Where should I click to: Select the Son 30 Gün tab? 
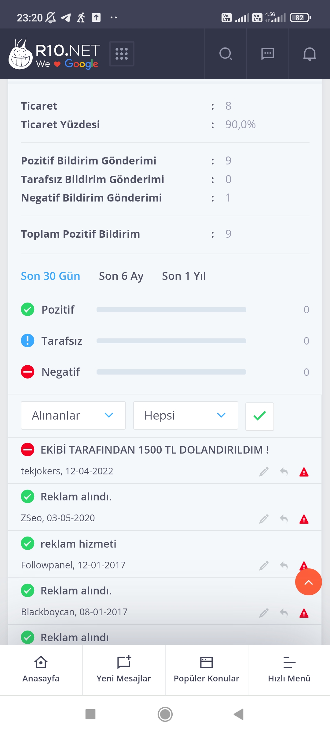click(x=51, y=276)
